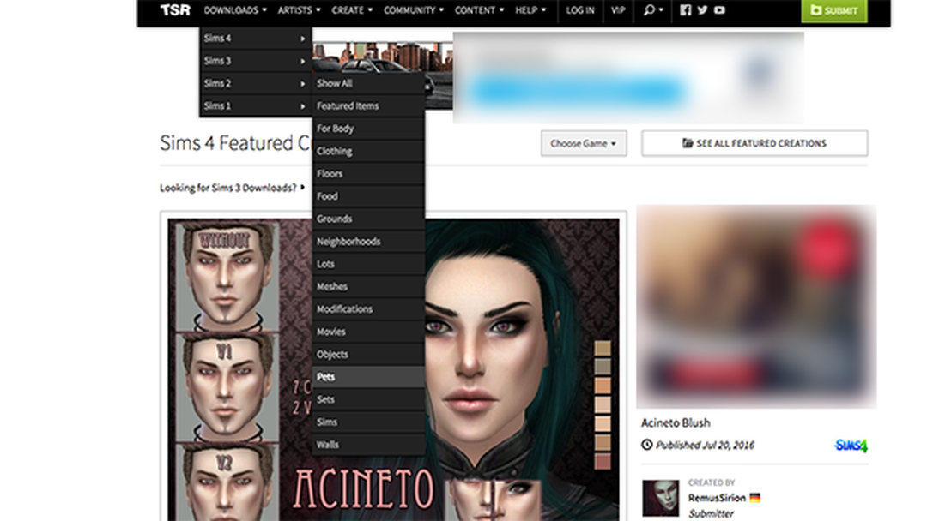Expand the Community nav dropdown

(x=414, y=10)
